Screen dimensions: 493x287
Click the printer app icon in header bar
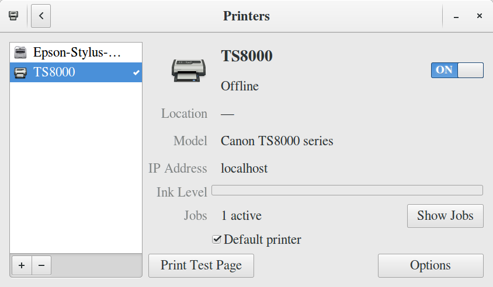tap(13, 16)
